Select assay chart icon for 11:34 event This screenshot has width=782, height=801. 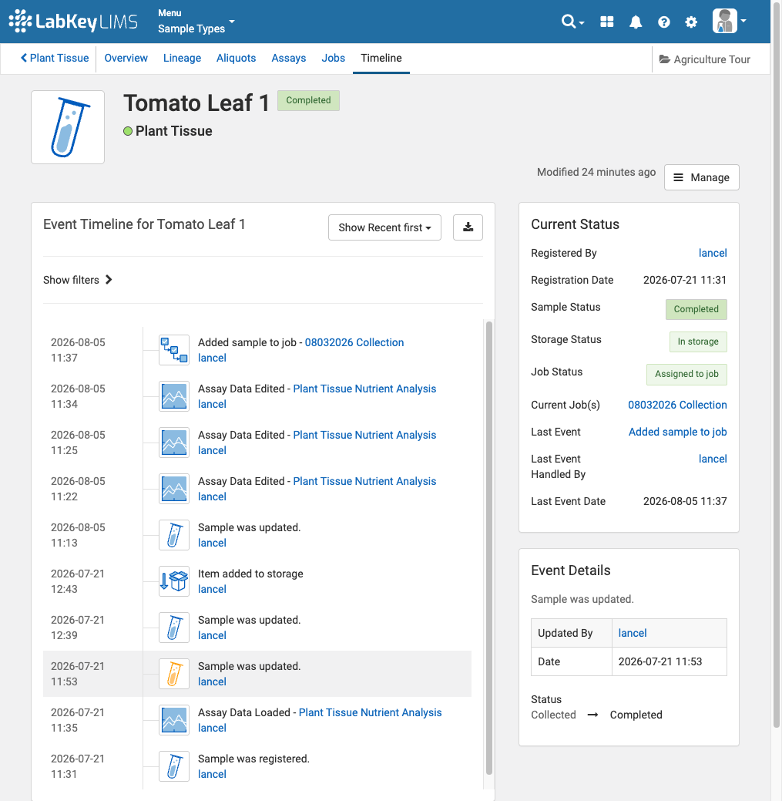[x=174, y=396]
